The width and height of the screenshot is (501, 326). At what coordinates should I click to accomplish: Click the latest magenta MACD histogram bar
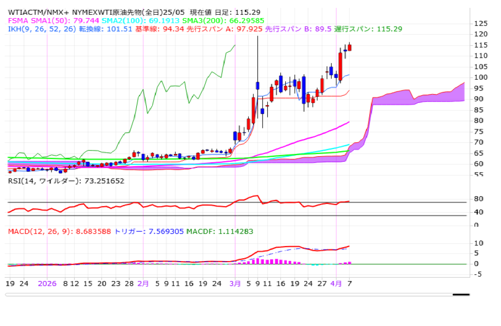pos(350,262)
